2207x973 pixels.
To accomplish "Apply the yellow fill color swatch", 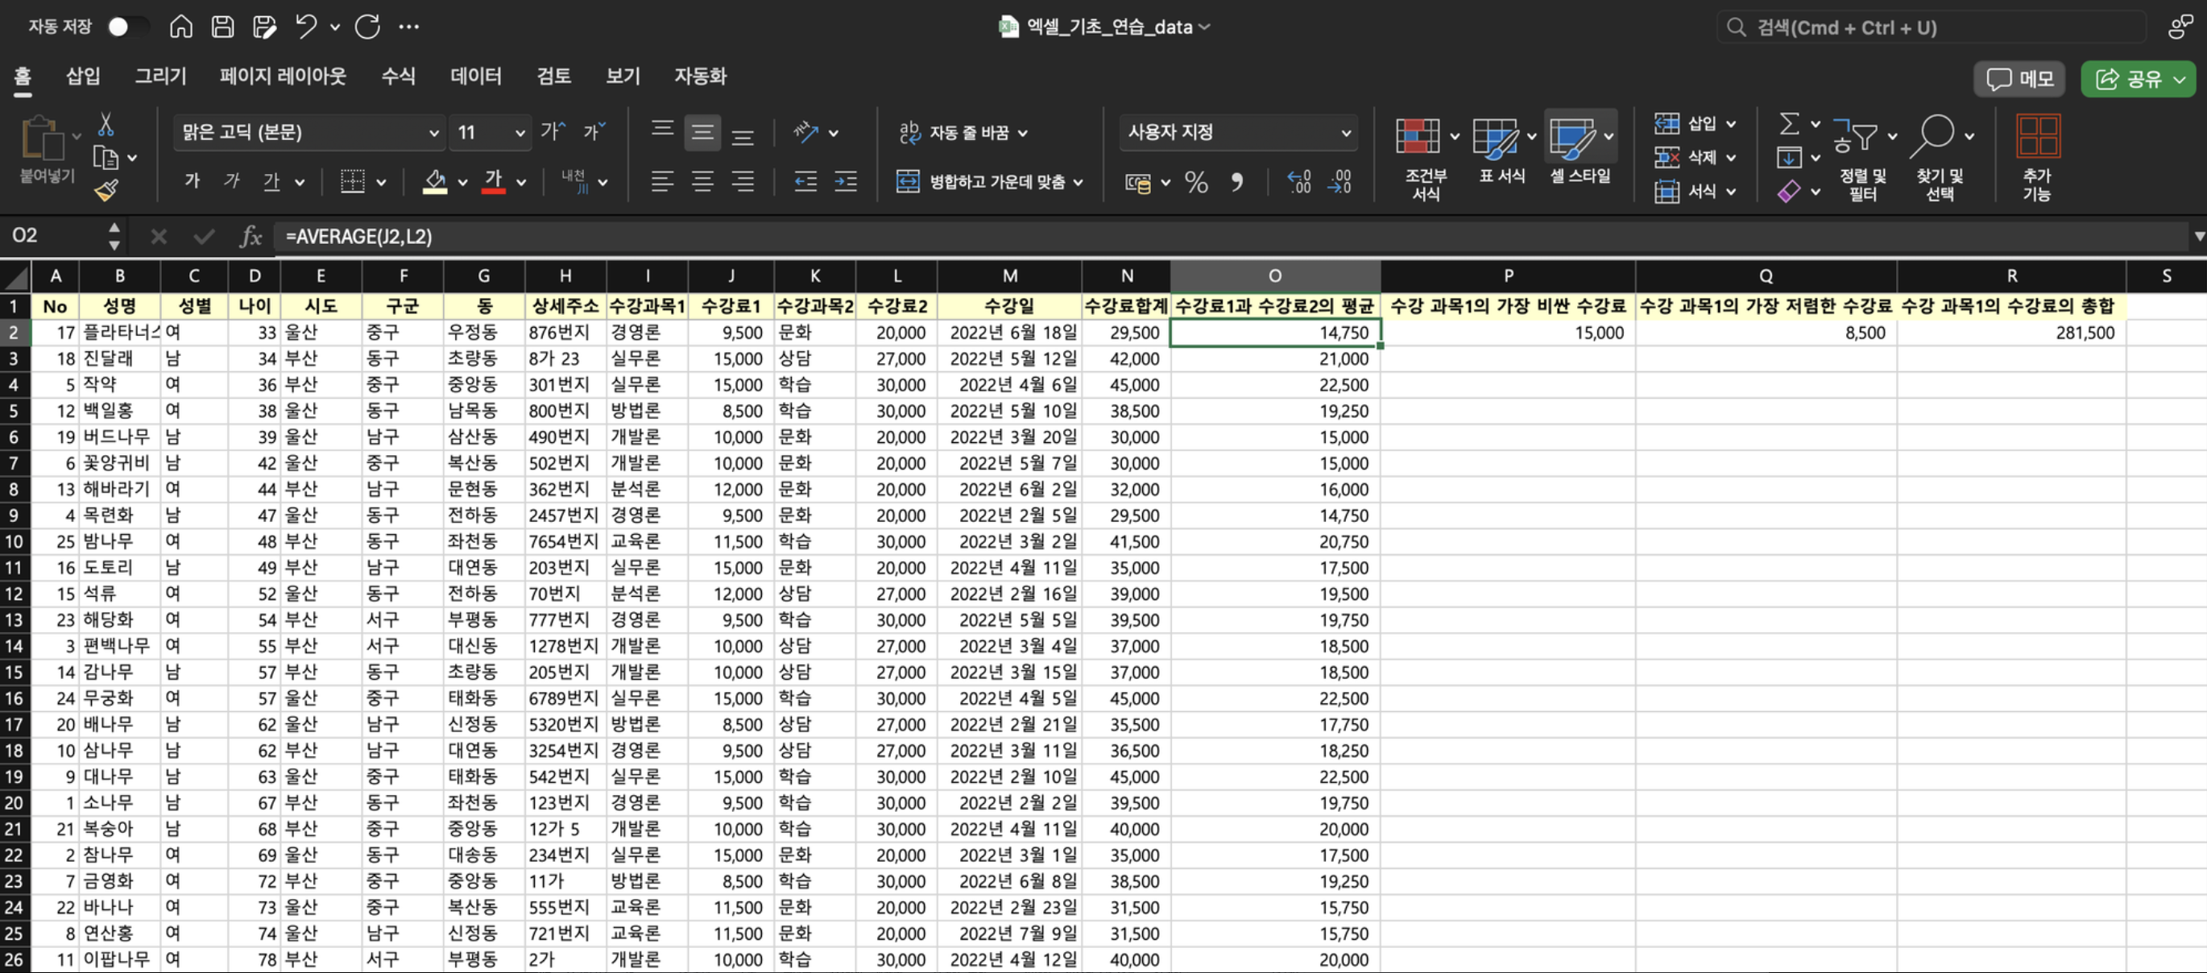I will tap(435, 180).
